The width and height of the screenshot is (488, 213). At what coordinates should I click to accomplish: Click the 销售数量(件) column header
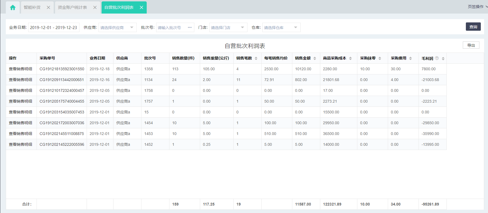tap(183, 58)
